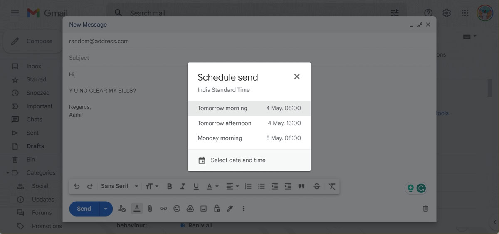Click the Send button
Image resolution: width=499 pixels, height=234 pixels.
[84, 209]
